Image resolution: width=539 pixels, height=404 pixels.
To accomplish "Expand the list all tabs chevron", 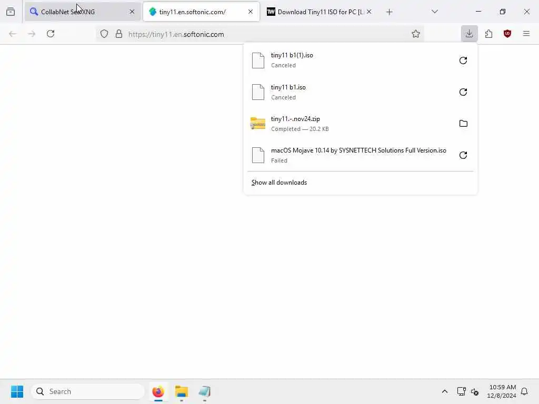I will tap(434, 12).
